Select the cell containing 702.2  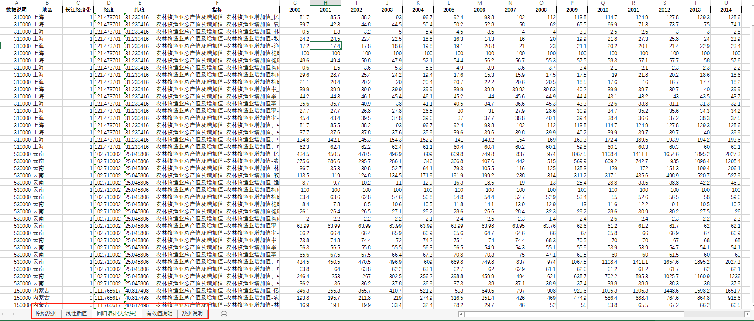coord(603,276)
